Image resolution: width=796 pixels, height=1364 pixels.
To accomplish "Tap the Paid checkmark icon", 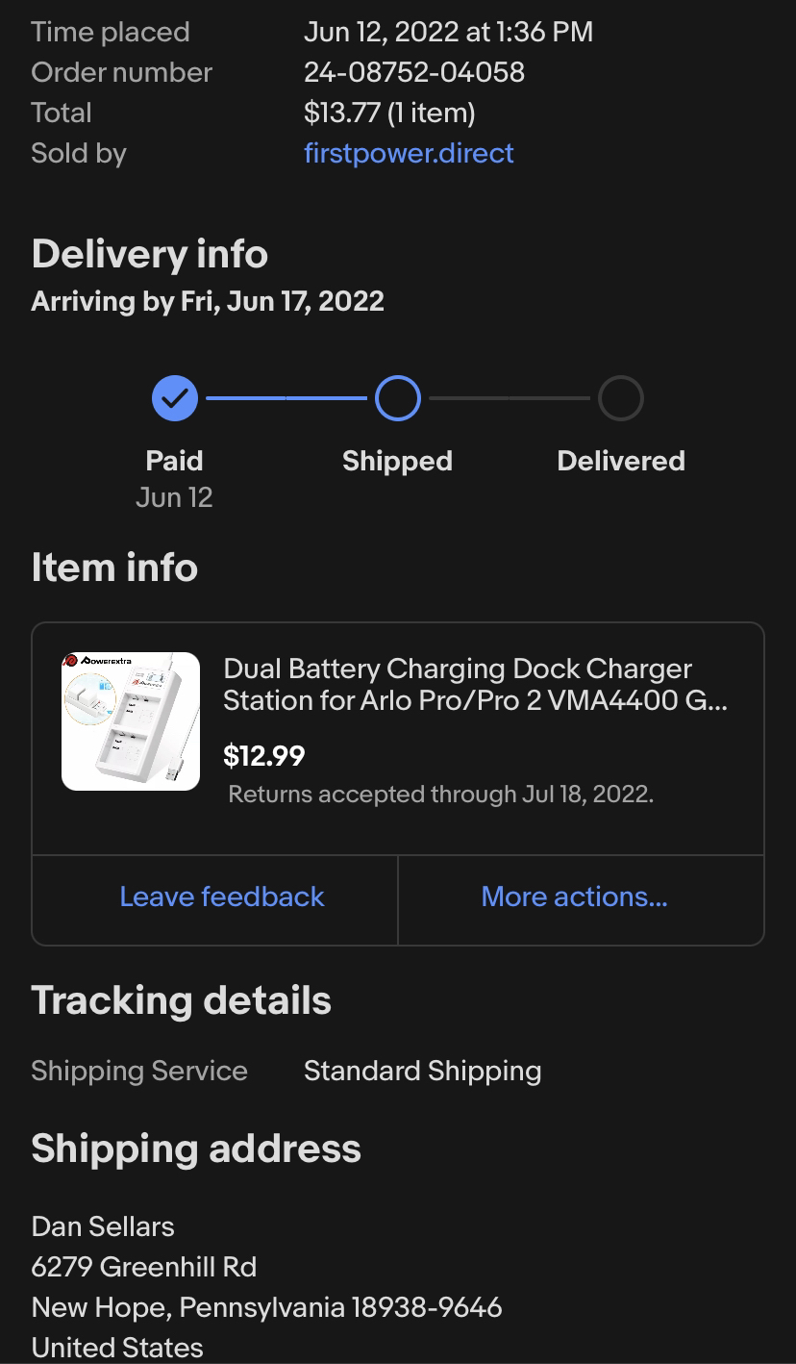I will 175,398.
